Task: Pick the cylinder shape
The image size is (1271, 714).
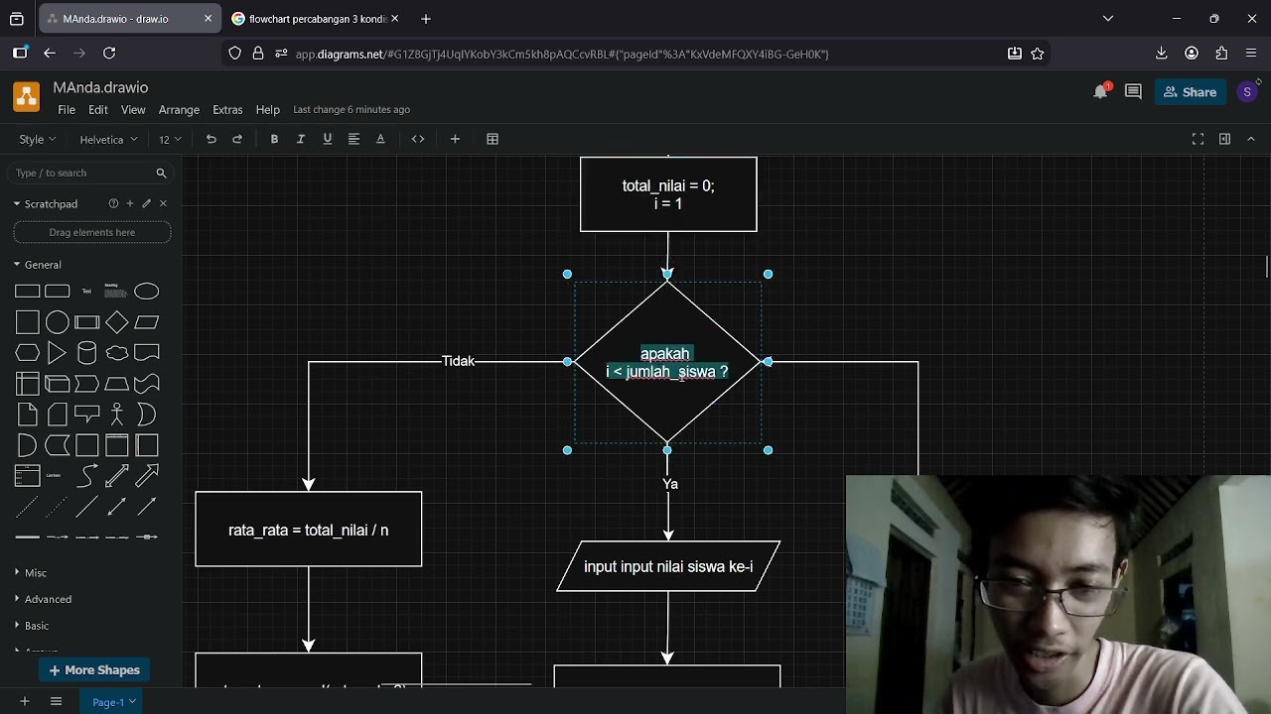Action: (x=87, y=353)
